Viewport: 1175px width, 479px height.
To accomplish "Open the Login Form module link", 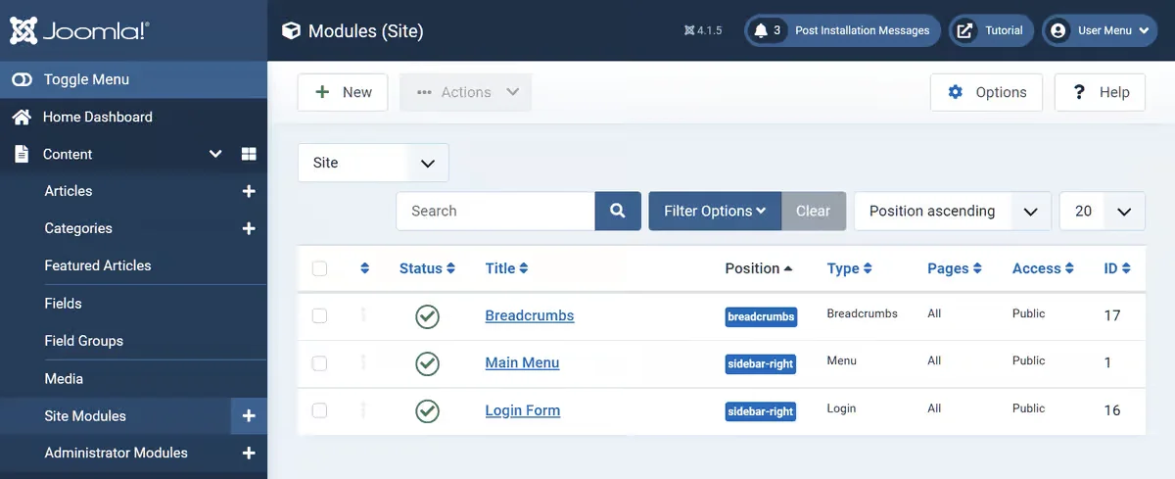I will (523, 410).
